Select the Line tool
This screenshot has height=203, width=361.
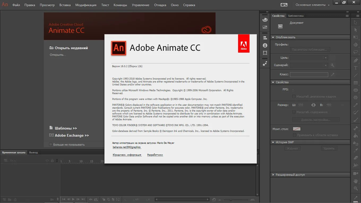pos(356,75)
